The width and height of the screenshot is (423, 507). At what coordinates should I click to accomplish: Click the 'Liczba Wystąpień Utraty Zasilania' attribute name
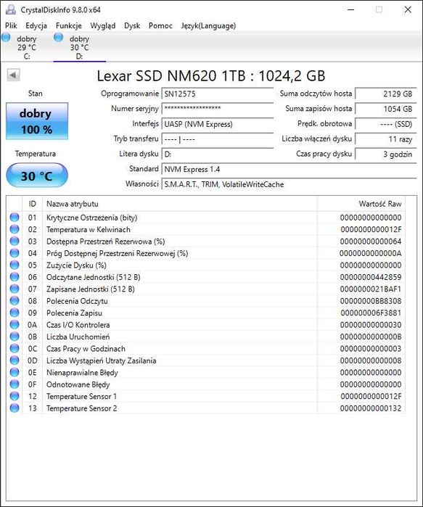click(x=102, y=360)
